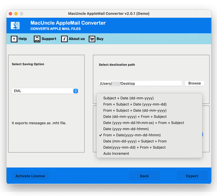Screen dimensions: 217x196
Task: Click the Buy shopping cart icon
Action: pyautogui.click(x=92, y=39)
